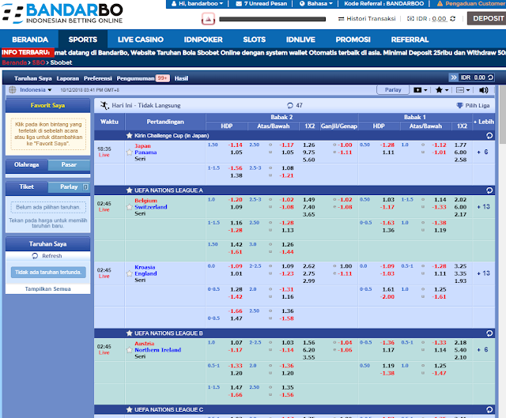Open Taruhan Saya in top bar
This screenshot has width=506, height=418.
(x=33, y=78)
